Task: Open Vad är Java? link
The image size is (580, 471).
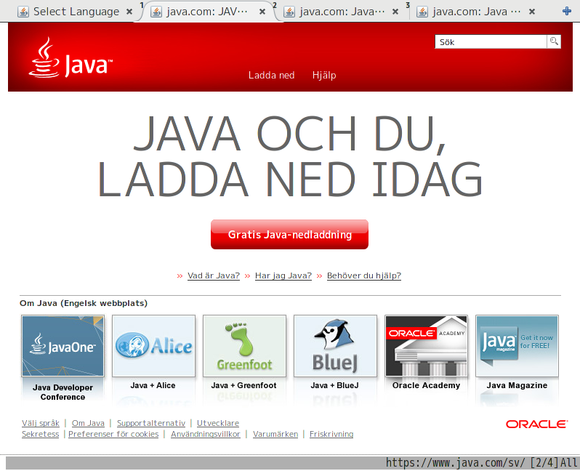Action: 214,275
